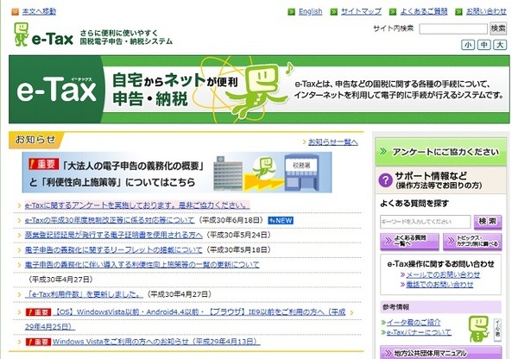The height and width of the screenshot is (359, 518).
Task: Open e-Taxバナーについて link
Action: (419, 332)
